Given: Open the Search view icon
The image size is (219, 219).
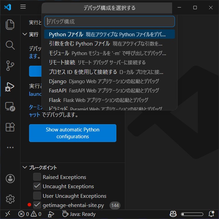Looking at the screenshot, I should (x=10, y=45).
